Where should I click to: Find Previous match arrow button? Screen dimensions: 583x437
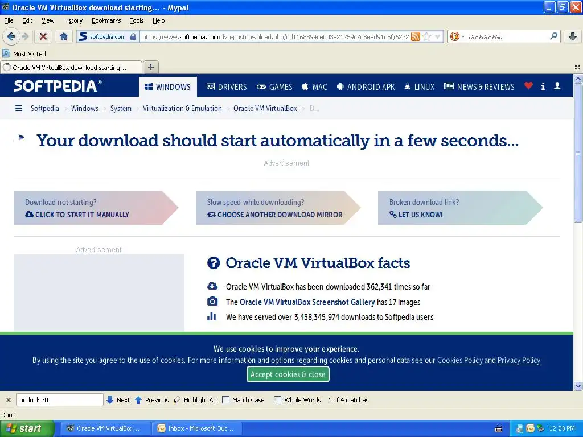(151, 400)
